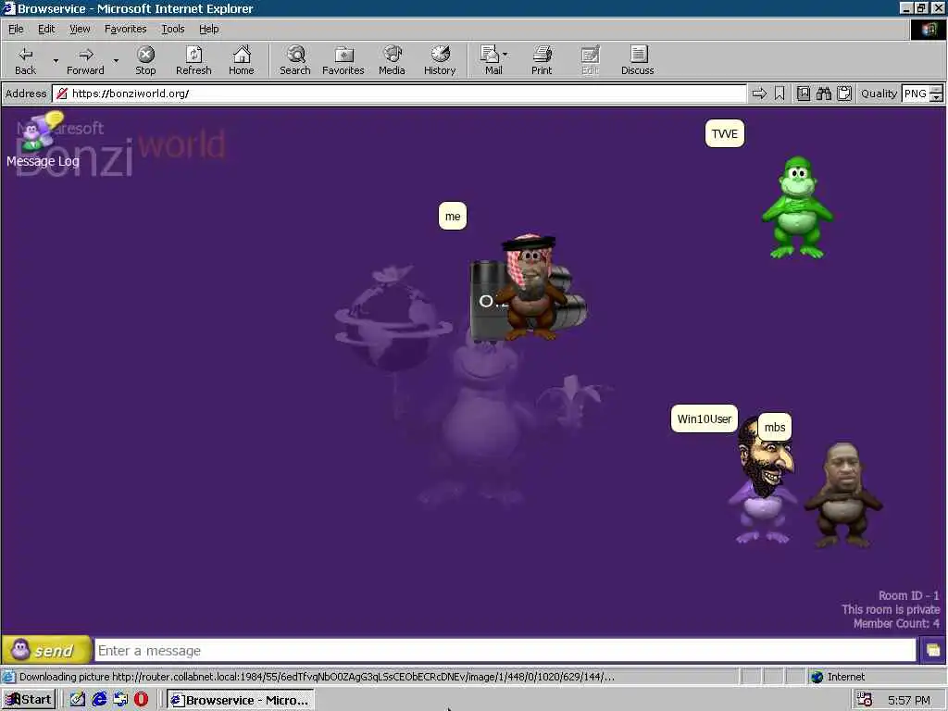Launch Opera from quick launch
This screenshot has width=948, height=711.
tap(142, 700)
